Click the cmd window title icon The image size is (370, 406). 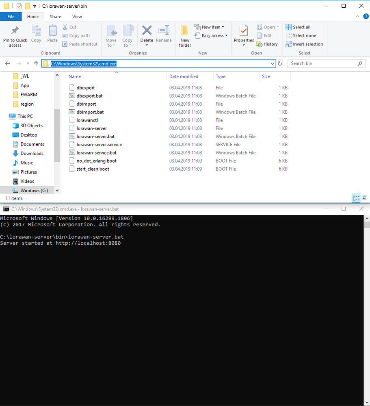[6, 209]
